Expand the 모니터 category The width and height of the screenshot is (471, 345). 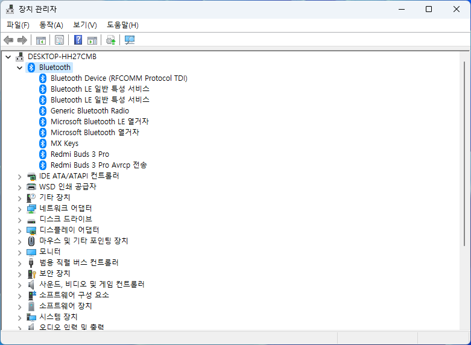(20, 253)
